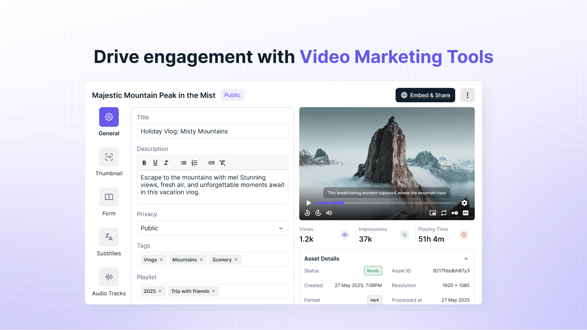Open the Form section in sidebar

[109, 197]
